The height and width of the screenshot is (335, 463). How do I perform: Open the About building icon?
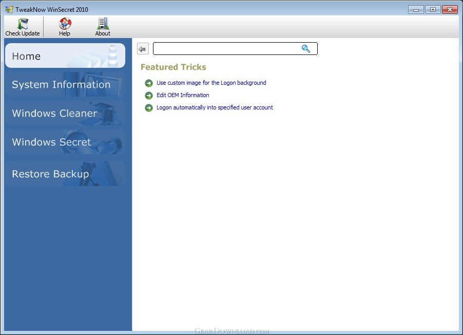[103, 24]
